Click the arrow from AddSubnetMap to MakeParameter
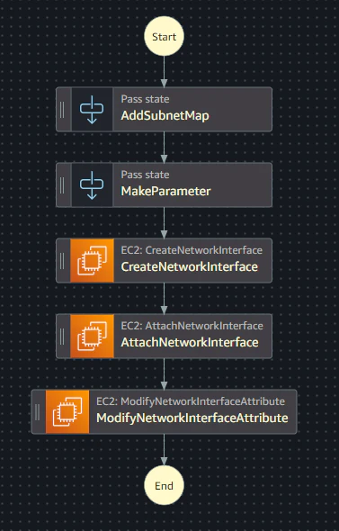 click(164, 148)
